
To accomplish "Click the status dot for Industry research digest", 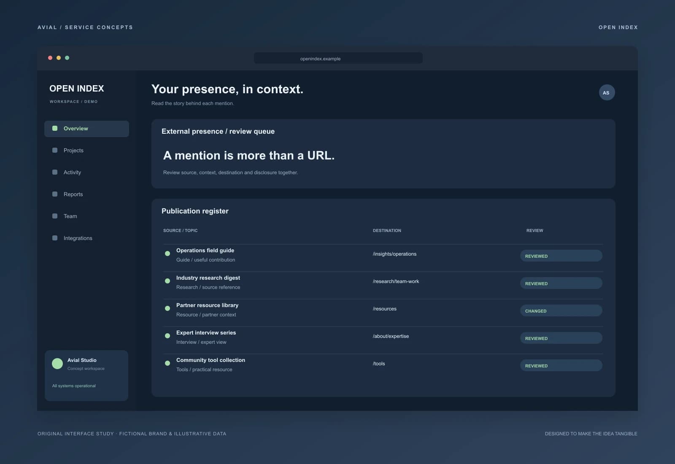I will tap(167, 281).
